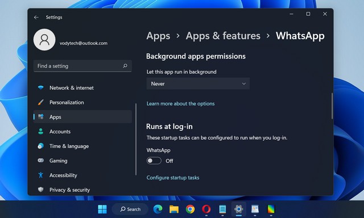Click Learn more about the options link

(180, 103)
